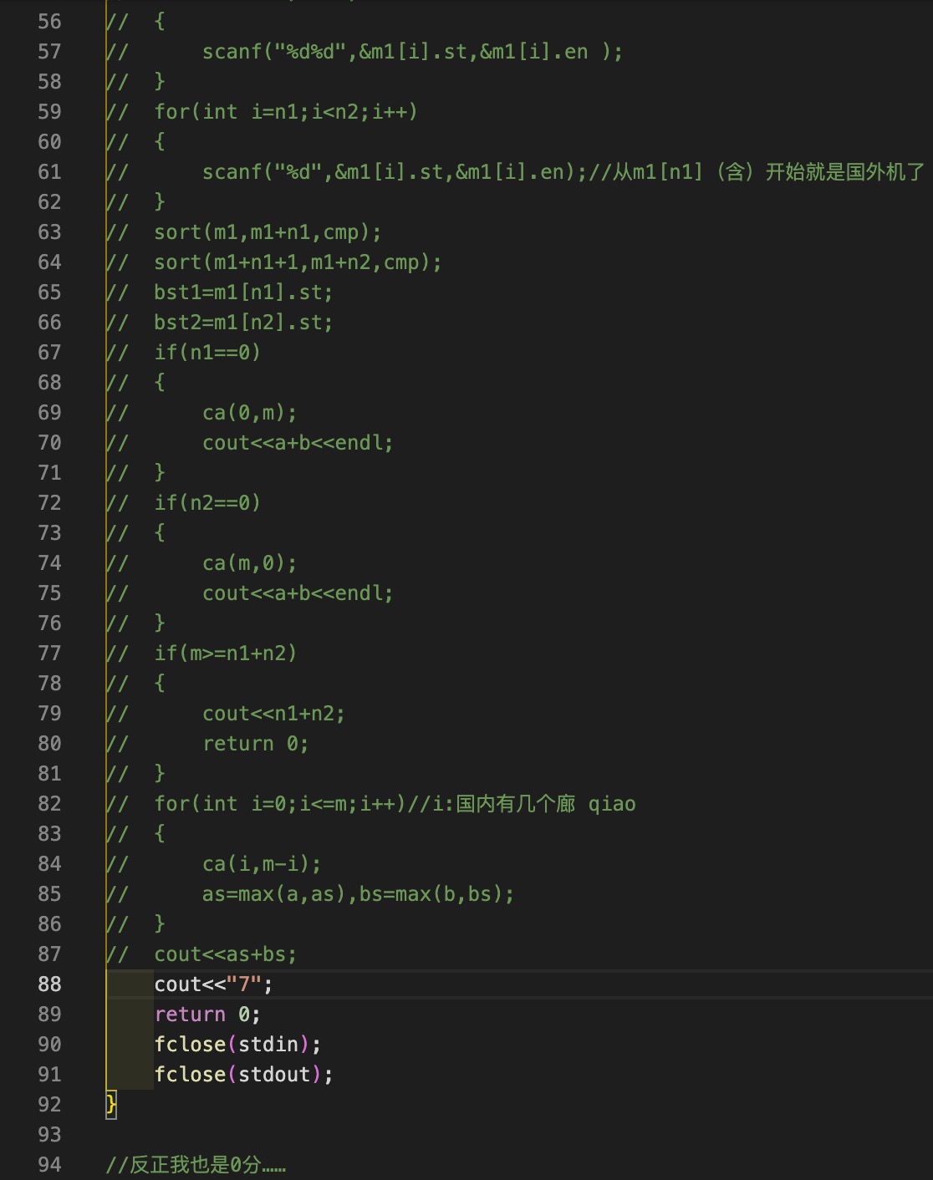Image resolution: width=933 pixels, height=1180 pixels.
Task: Click line number 61 in the gutter
Action: pyautogui.click(x=49, y=172)
